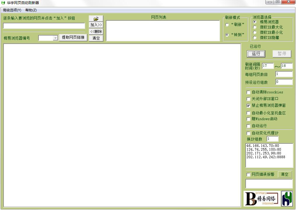Check 关闭外部IE窗口

[248, 99]
